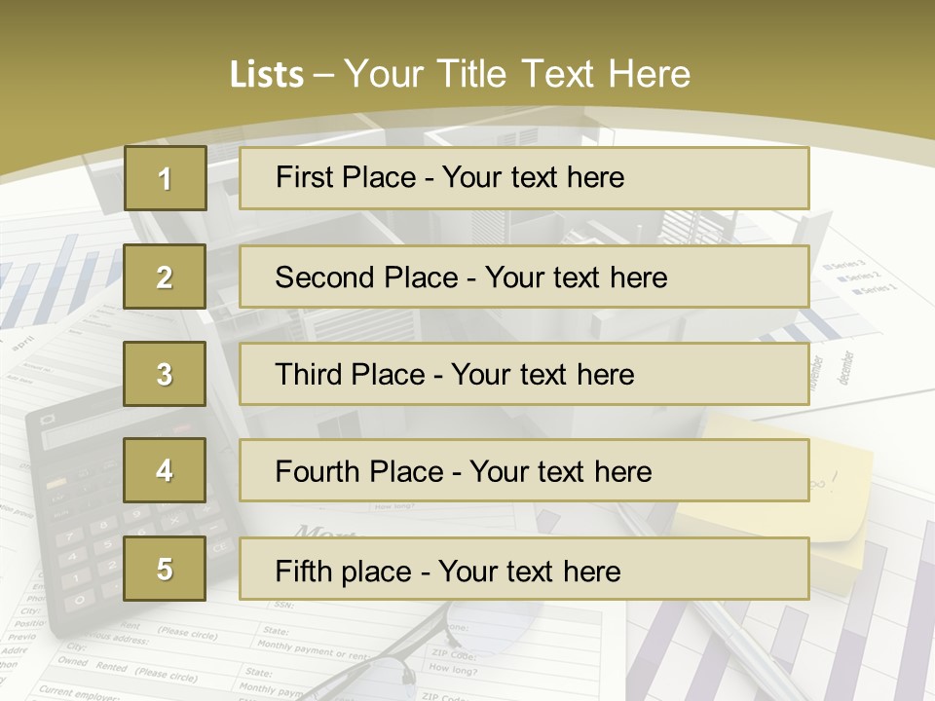Select the Fifth place text bar
Image resolution: width=935 pixels, height=701 pixels.
coord(524,570)
